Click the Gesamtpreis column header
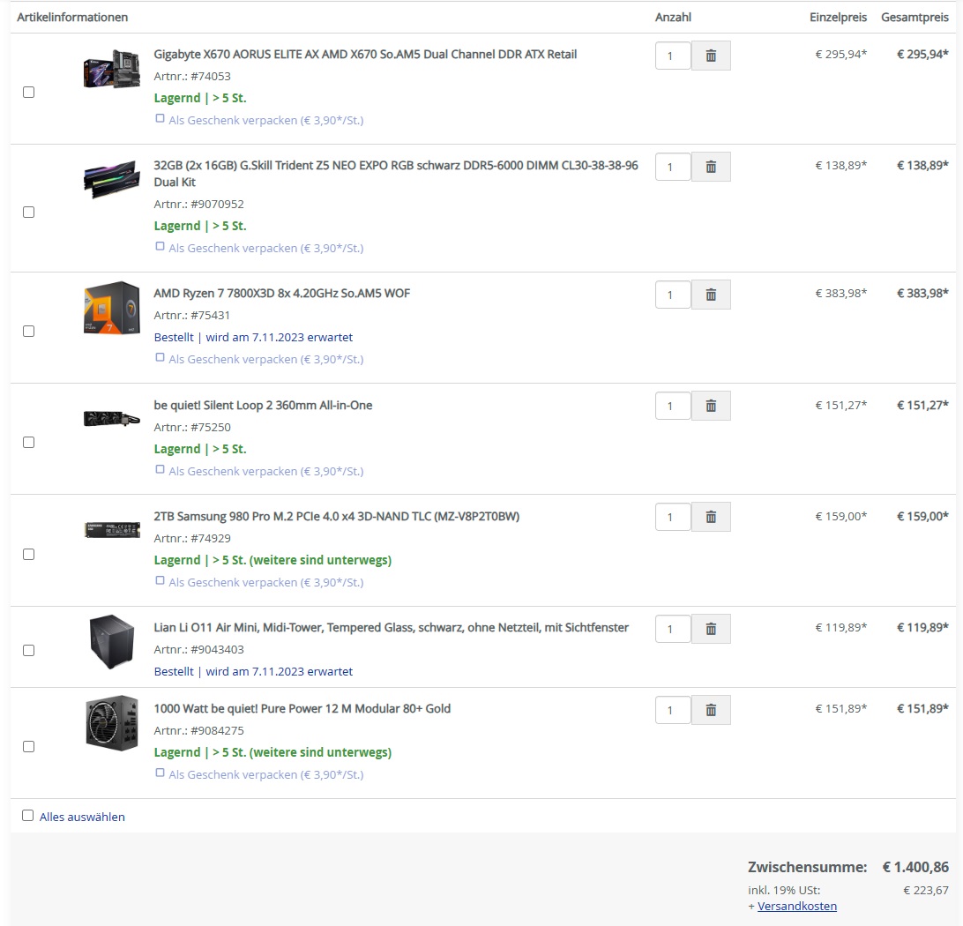The height and width of the screenshot is (926, 963). coord(914,17)
